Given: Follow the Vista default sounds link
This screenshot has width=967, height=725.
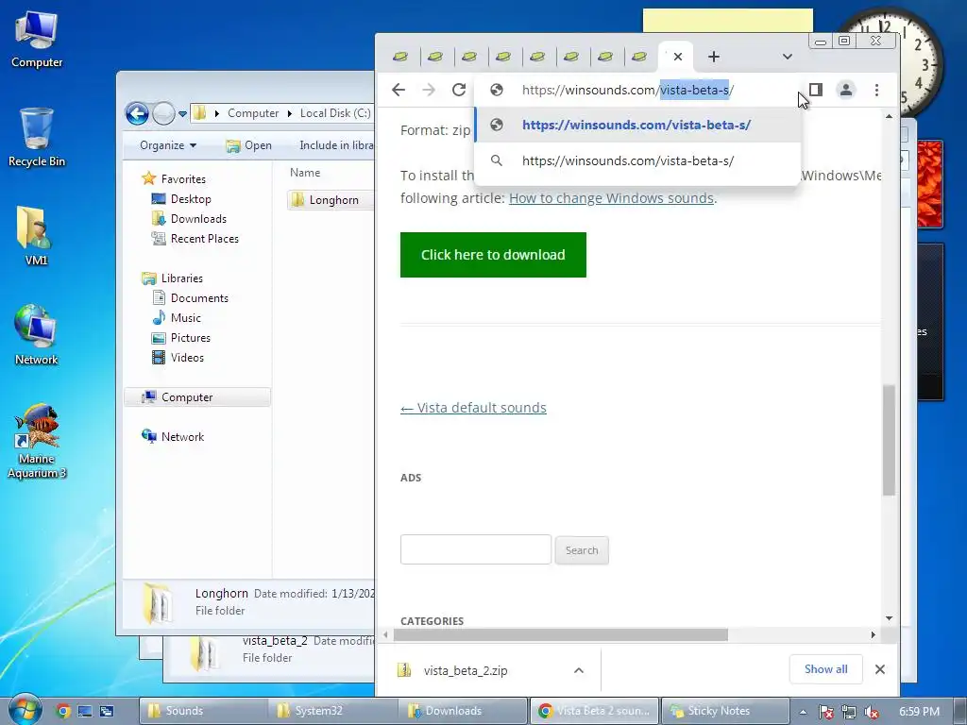Looking at the screenshot, I should tap(473, 408).
